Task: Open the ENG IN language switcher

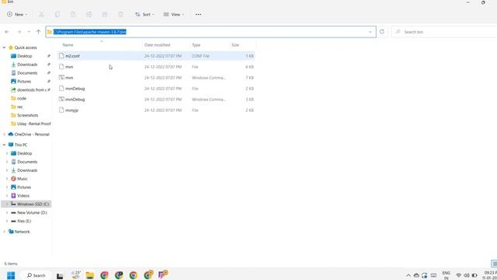Action: [x=446, y=275]
